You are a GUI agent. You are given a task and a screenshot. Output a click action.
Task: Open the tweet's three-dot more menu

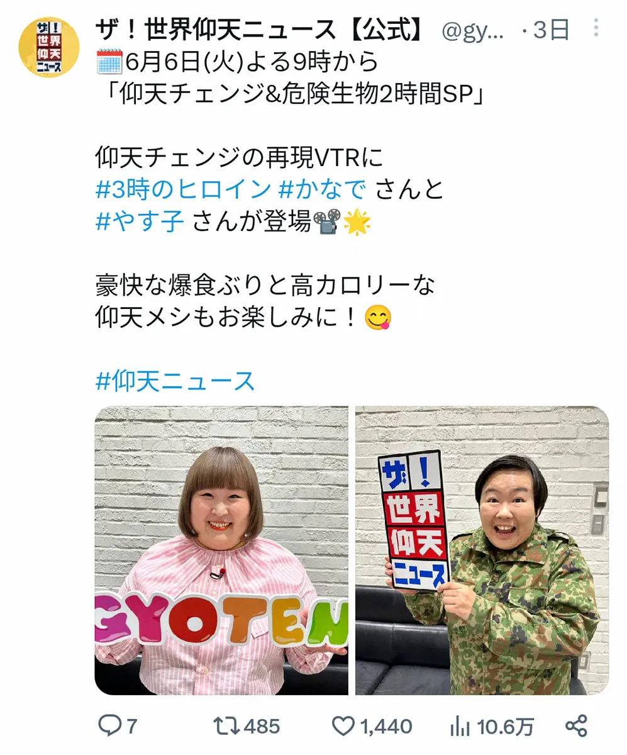click(596, 28)
